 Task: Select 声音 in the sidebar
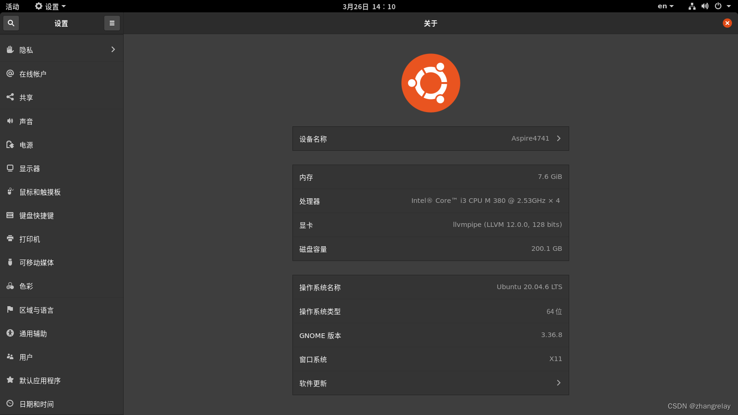[x=62, y=121]
